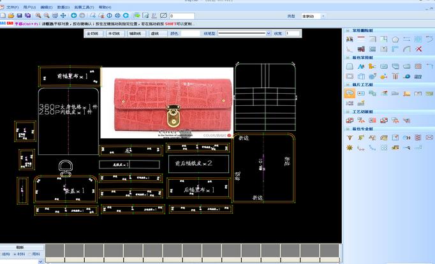This screenshot has width=435, height=264.
Task: Click the line width input field
Action: pos(293,34)
